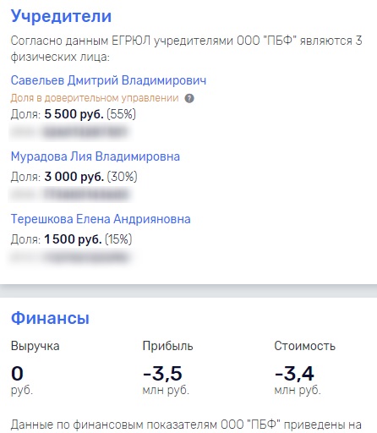
Task: Click the 15% percentage next to Терешкова's share
Action: pos(118,239)
